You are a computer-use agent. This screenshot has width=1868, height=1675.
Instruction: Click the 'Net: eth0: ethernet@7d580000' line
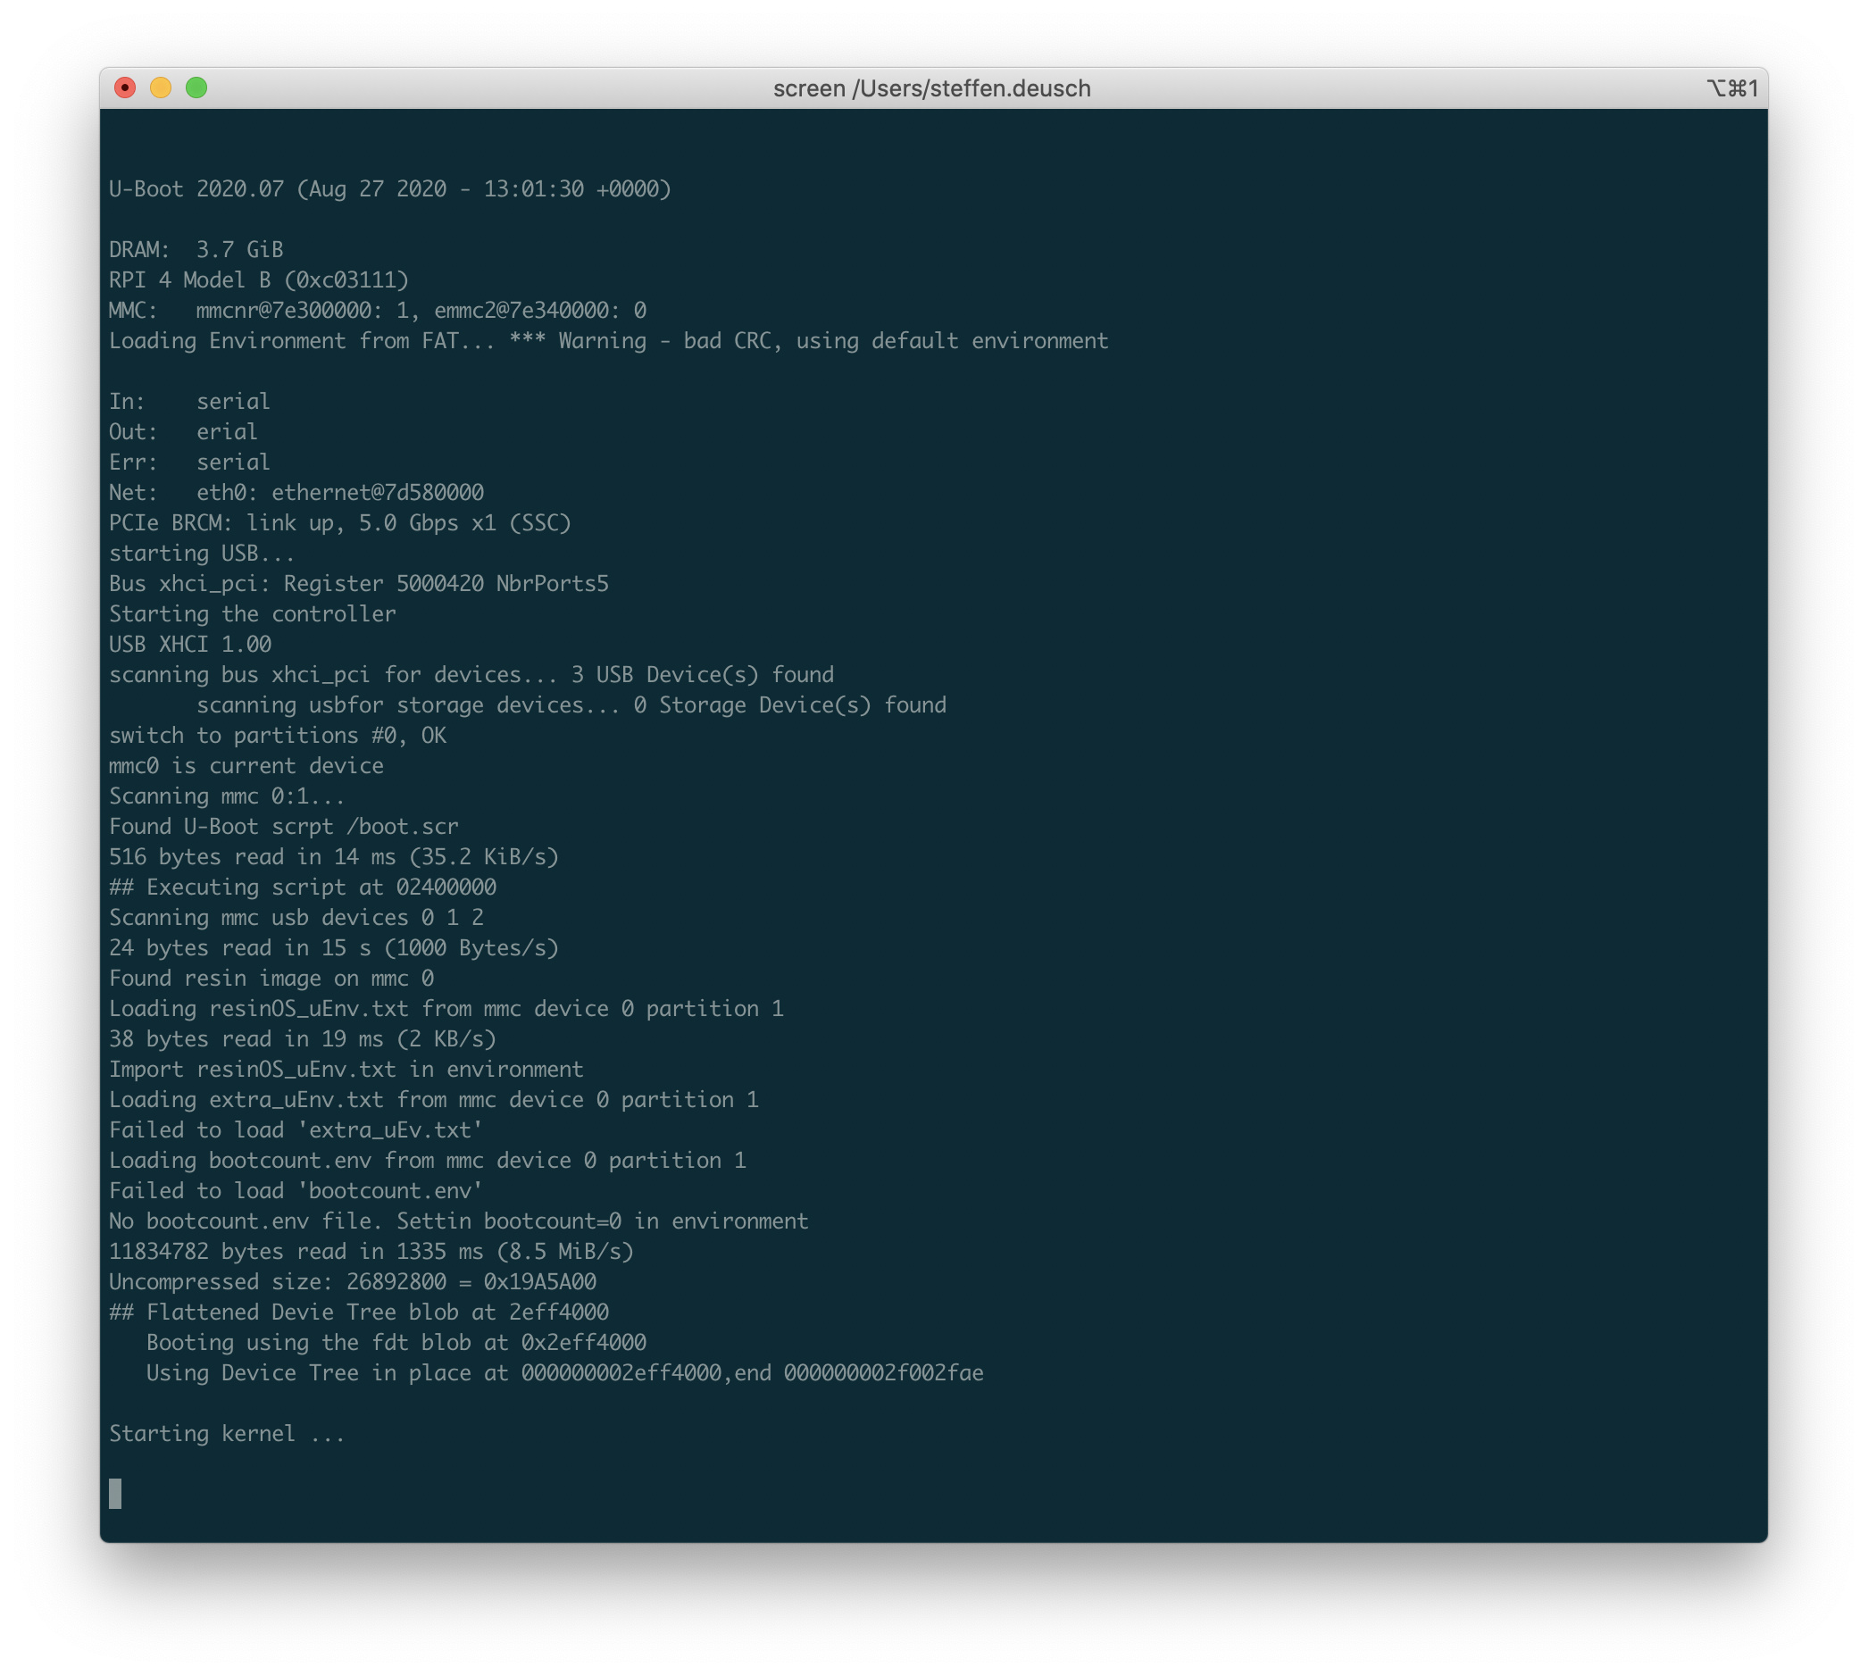coord(296,492)
